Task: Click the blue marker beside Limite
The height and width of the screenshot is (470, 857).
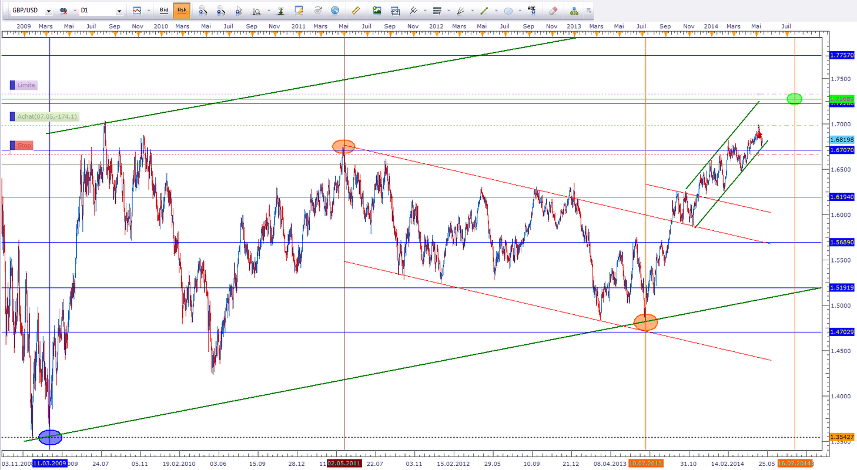Action: point(12,85)
